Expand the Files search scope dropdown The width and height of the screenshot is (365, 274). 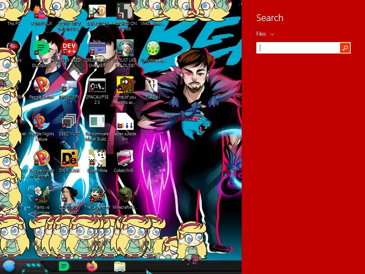click(x=265, y=34)
